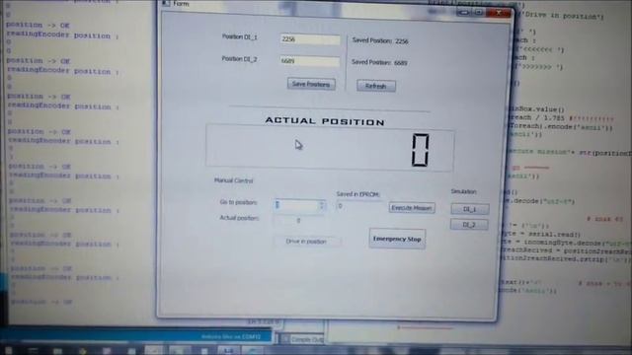Click the Go to position spin box
Image resolution: width=632 pixels, height=355 pixels.
[x=300, y=205]
